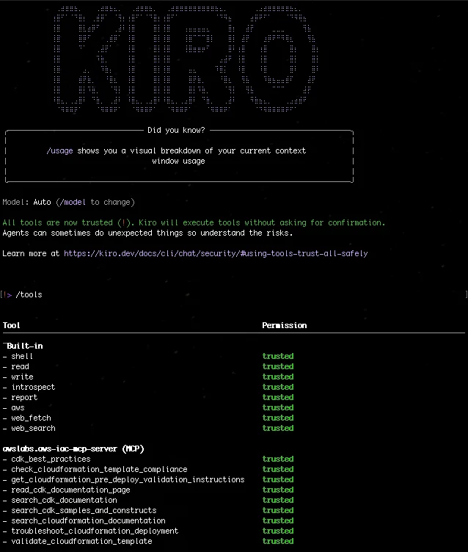Select read_cdk_documentation_page tool name
The image size is (468, 552).
coord(70,490)
